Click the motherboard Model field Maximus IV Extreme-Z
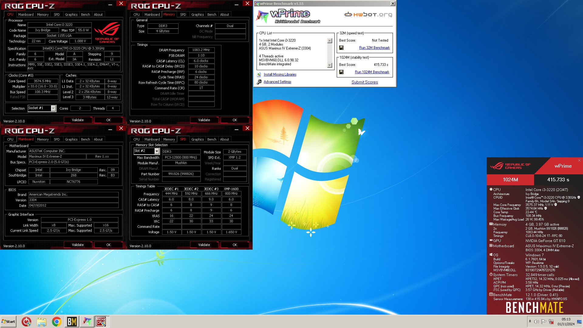Viewport: 583px width, 328px height. pos(57,156)
